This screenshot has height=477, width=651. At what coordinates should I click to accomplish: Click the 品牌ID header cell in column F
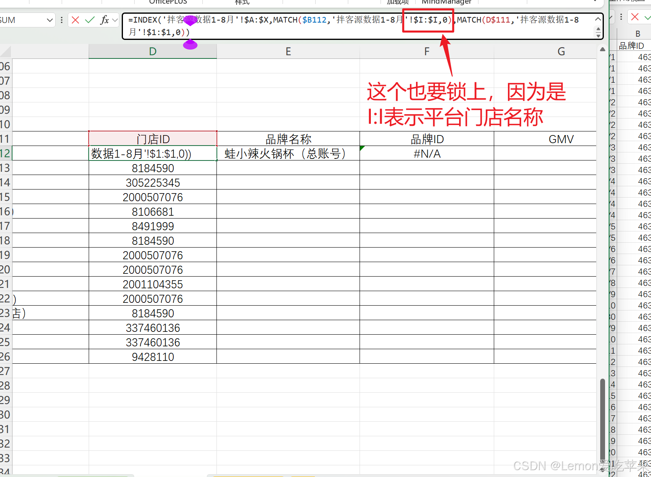pyautogui.click(x=427, y=139)
